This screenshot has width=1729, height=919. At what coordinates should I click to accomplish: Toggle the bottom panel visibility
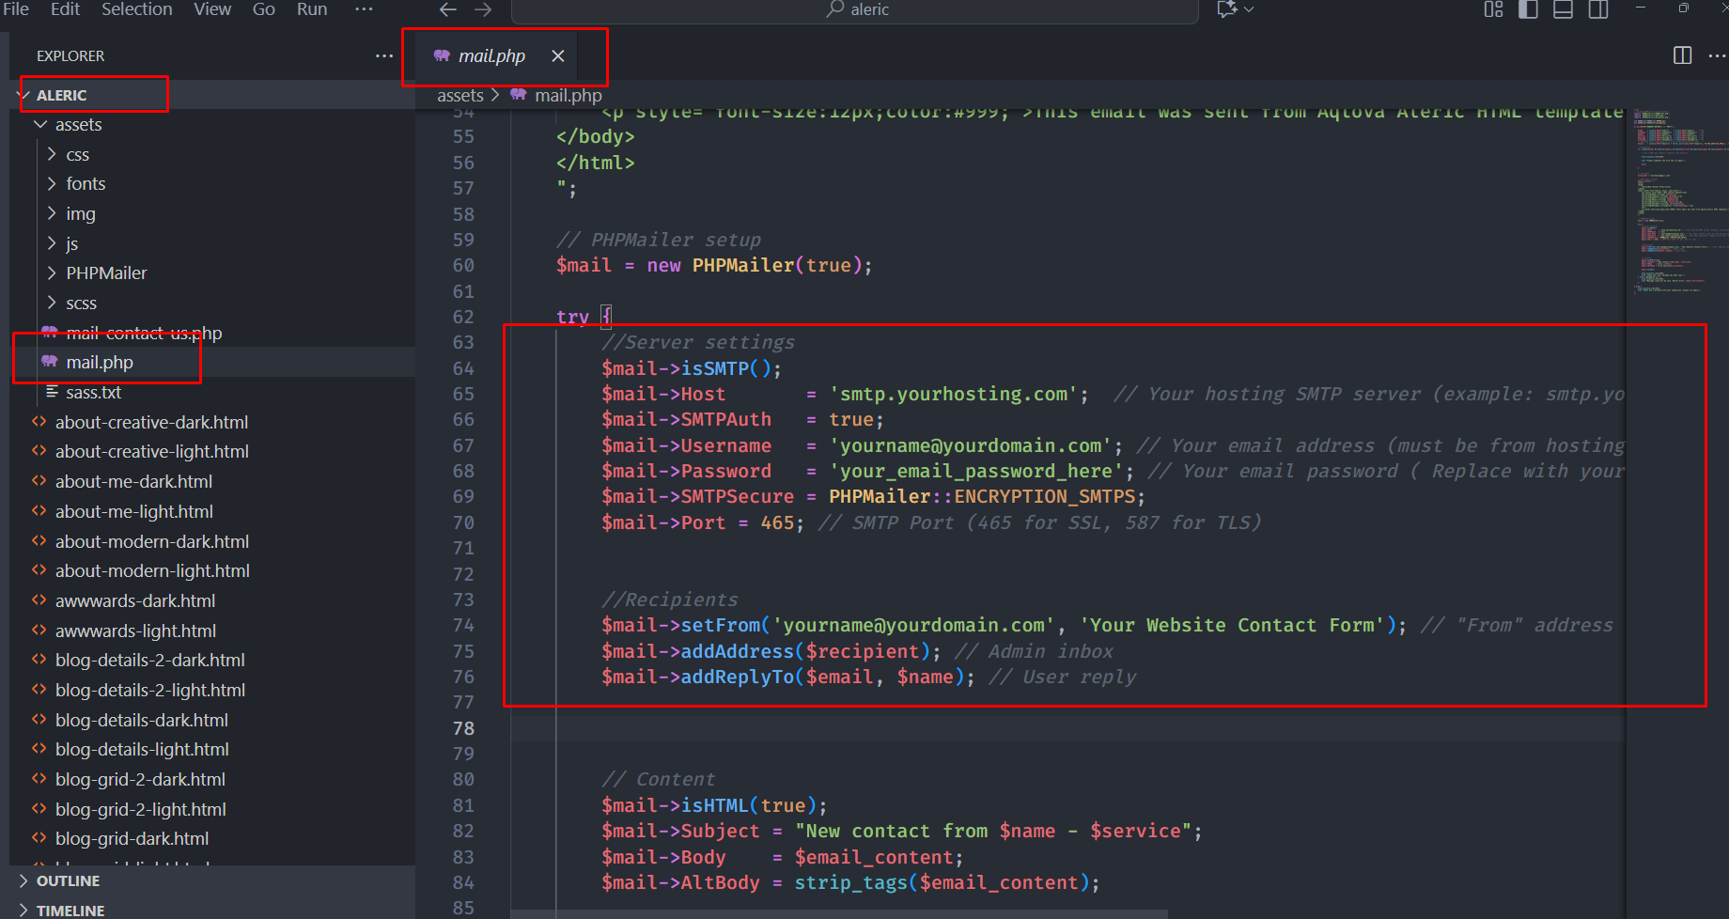(x=1564, y=9)
